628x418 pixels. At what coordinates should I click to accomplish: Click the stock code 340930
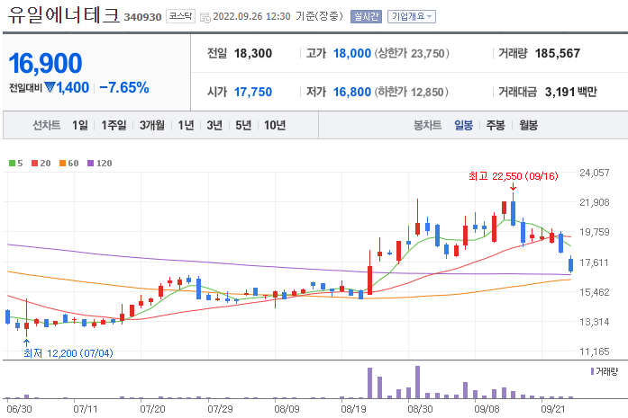click(x=142, y=17)
